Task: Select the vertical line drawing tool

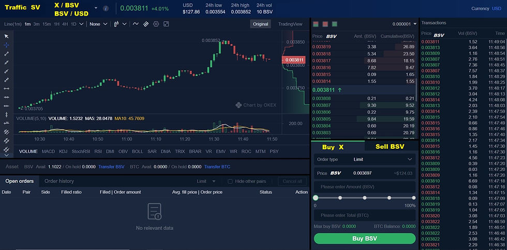Action: (x=6, y=114)
